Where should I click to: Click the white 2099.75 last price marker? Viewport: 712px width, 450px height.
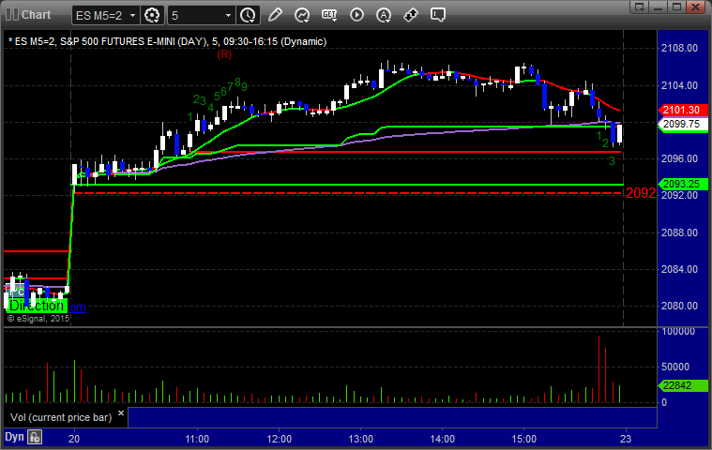682,124
